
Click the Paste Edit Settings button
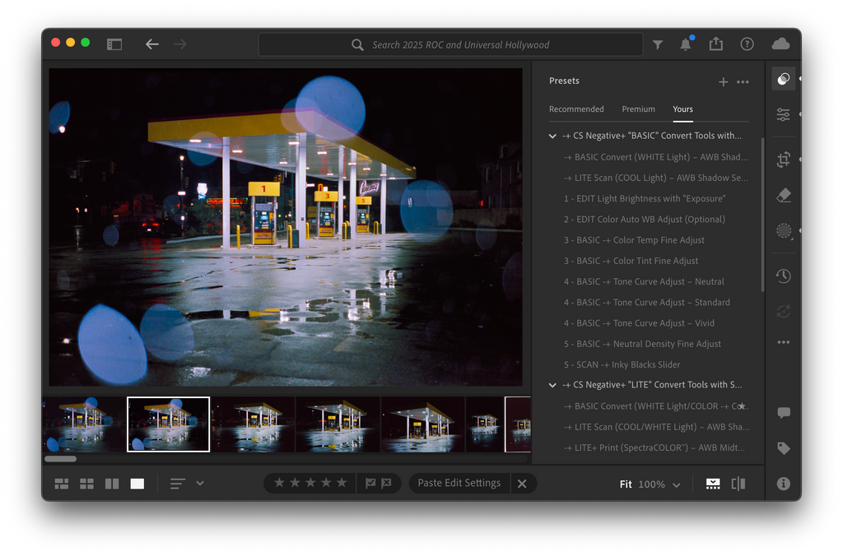coord(459,484)
